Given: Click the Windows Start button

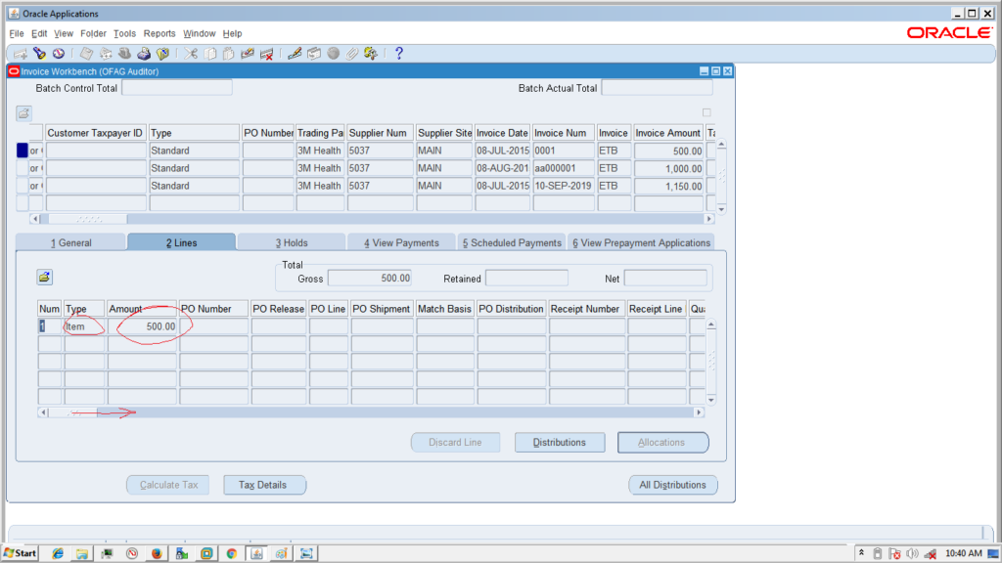Looking at the screenshot, I should click(20, 553).
